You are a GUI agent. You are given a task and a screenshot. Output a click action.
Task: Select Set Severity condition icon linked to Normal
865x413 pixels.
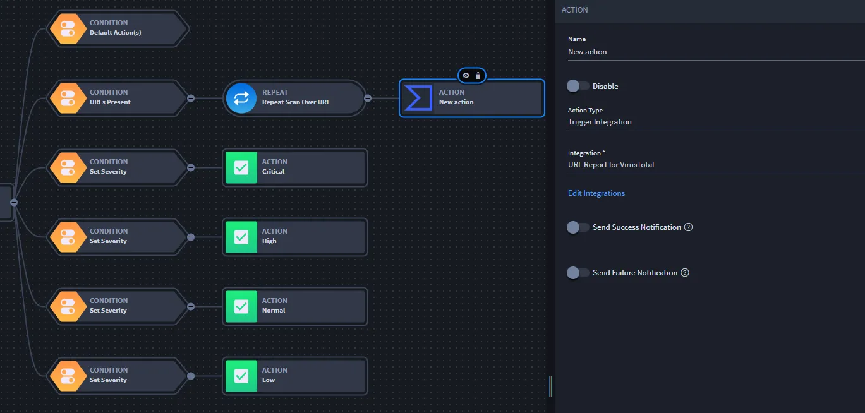click(68, 306)
